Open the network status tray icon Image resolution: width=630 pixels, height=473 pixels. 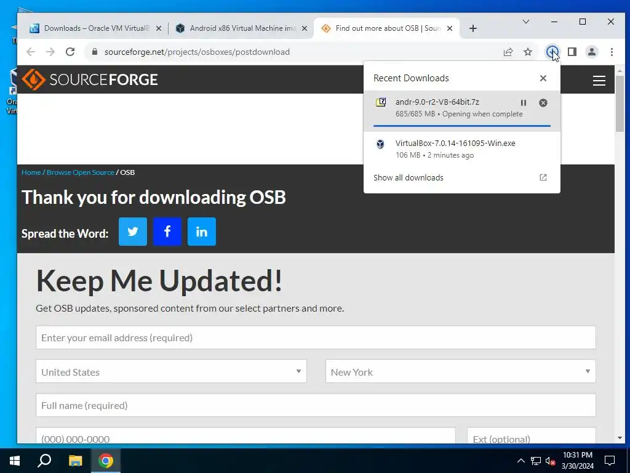[x=536, y=461]
